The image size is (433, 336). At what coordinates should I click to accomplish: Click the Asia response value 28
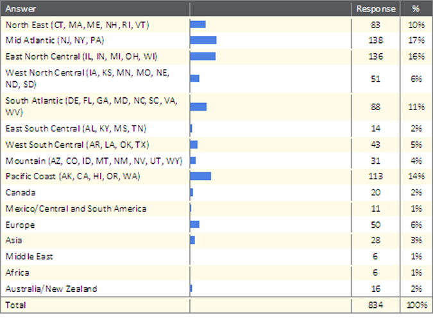(375, 240)
